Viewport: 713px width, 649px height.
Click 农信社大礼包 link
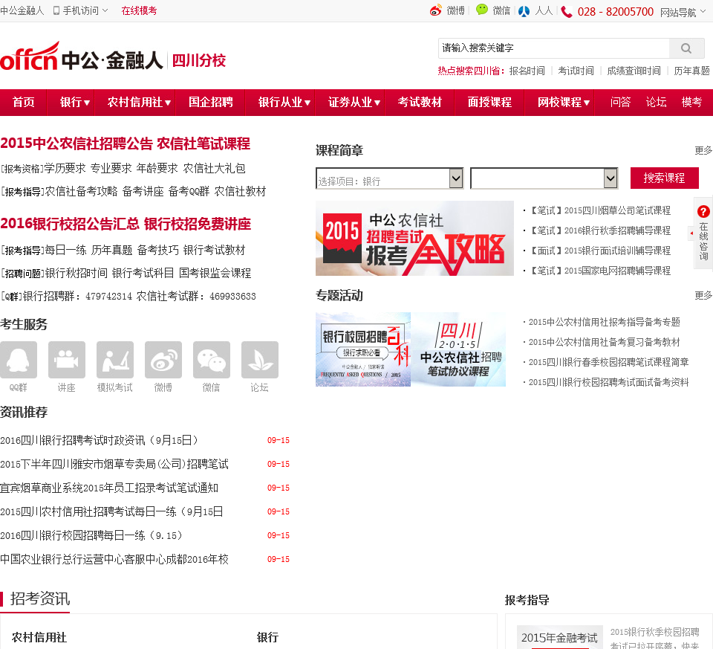click(214, 169)
